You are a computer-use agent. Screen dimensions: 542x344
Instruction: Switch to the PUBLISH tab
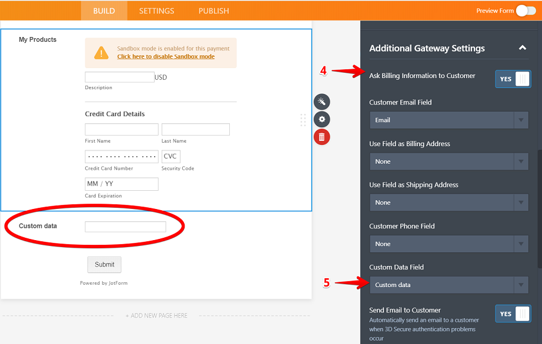(x=213, y=11)
